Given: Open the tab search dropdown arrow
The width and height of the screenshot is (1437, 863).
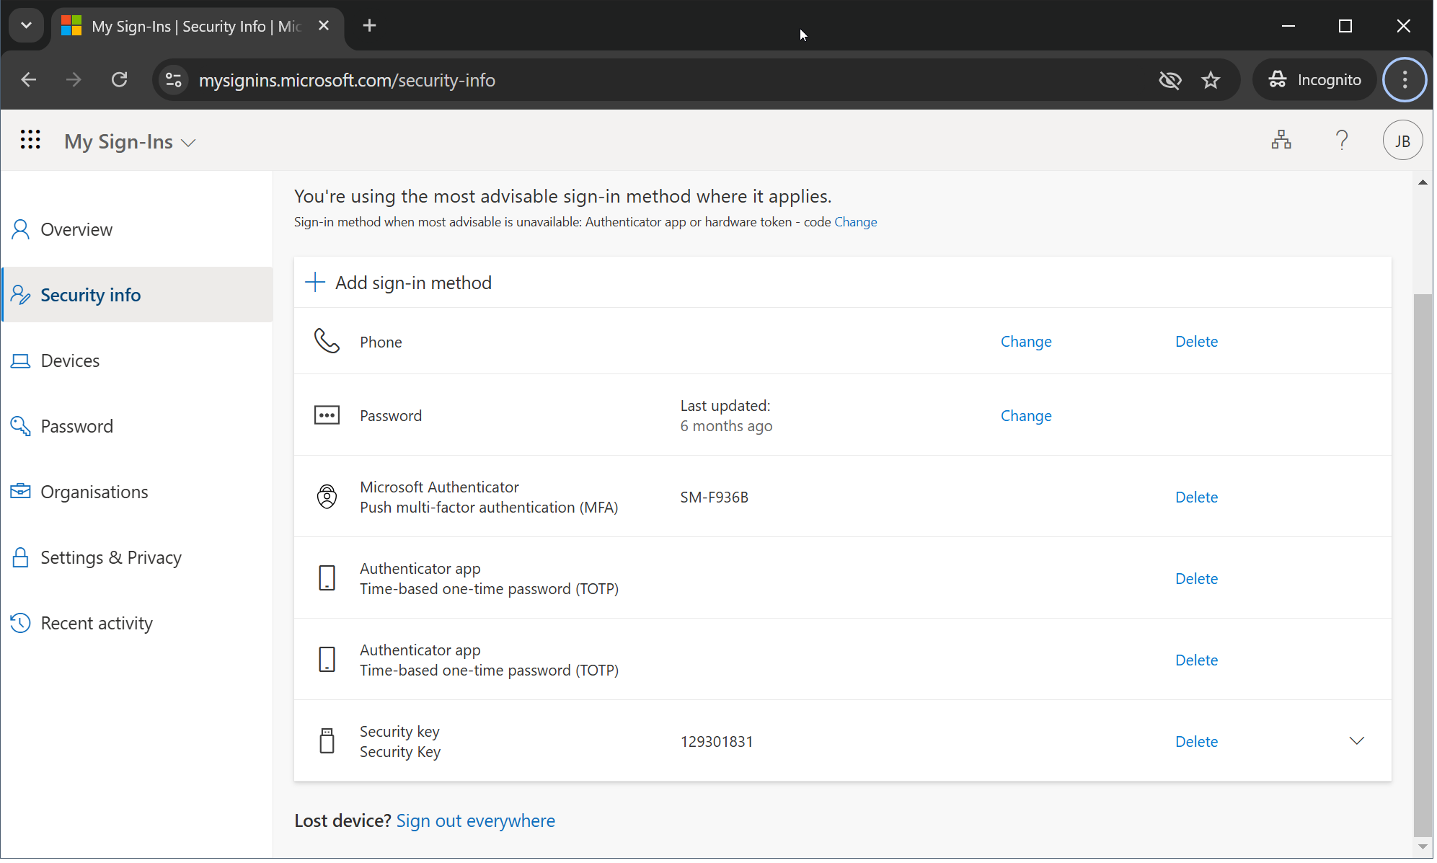Looking at the screenshot, I should point(26,26).
